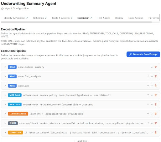Click the agent icon beside Agent Configuration

click(2, 9)
